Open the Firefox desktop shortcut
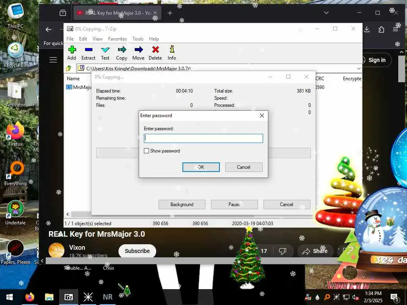407x305 pixels. 16,134
